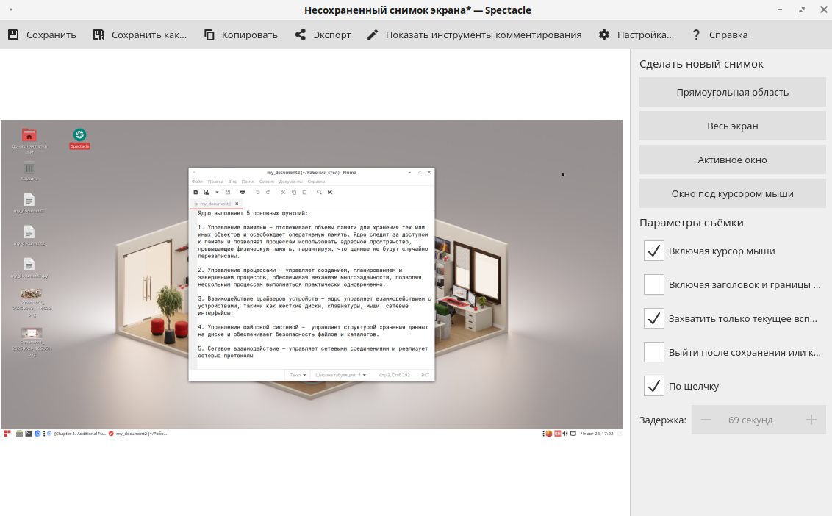Open the Экспорт share menu

pos(301,35)
